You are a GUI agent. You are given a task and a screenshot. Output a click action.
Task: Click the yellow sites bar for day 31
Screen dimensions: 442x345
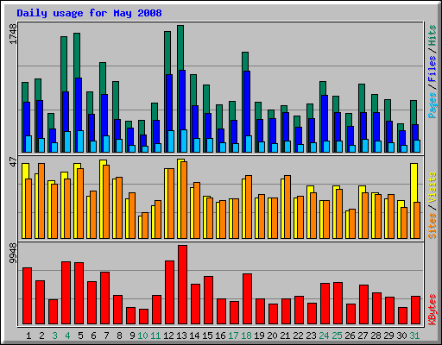pyautogui.click(x=414, y=183)
